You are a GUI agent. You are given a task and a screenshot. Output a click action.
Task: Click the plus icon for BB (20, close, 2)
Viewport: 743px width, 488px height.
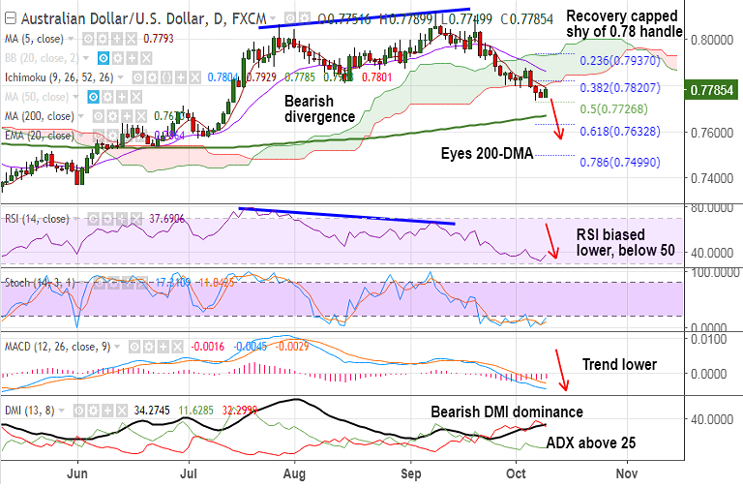pyautogui.click(x=133, y=58)
